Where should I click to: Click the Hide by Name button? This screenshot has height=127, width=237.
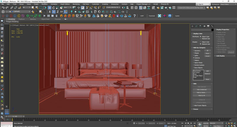(x=201, y=93)
